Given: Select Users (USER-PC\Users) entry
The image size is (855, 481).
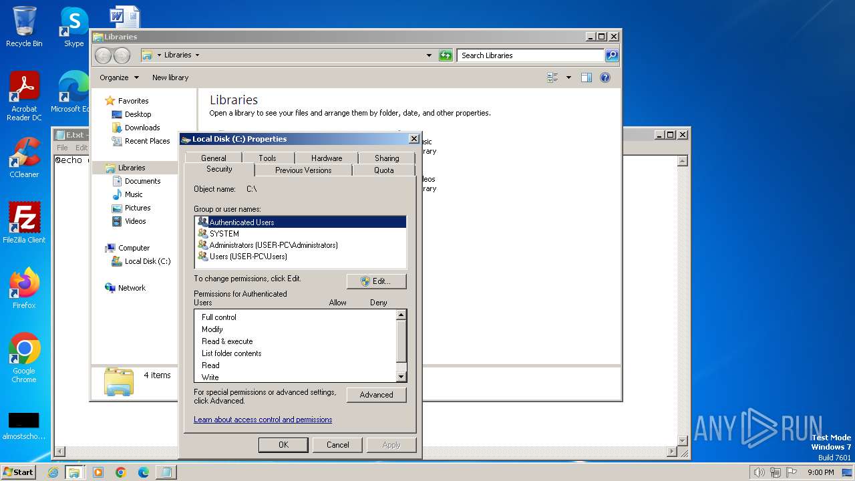Looking at the screenshot, I should pyautogui.click(x=301, y=257).
